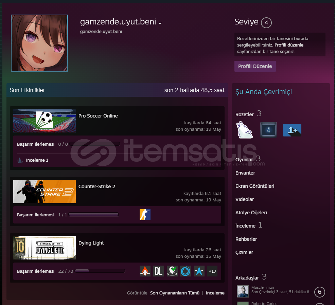Click the Dying Light achievement progress bar
The image size is (335, 305).
pos(100,271)
